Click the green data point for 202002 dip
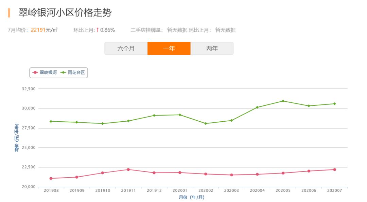 (x=205, y=123)
